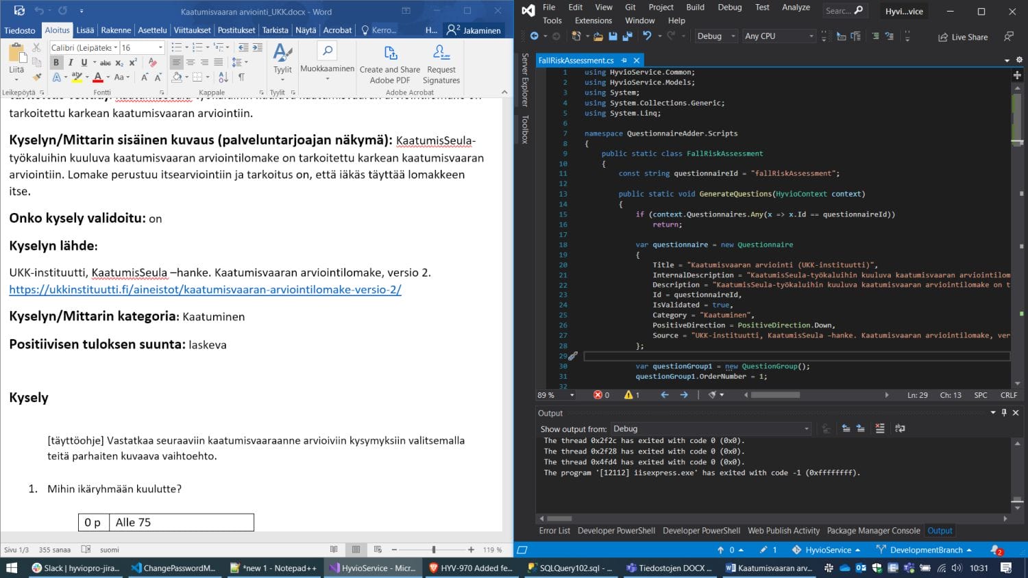Open the 89 % editor zoom dropdown
Screen dimensions: 1028x578
coord(572,395)
